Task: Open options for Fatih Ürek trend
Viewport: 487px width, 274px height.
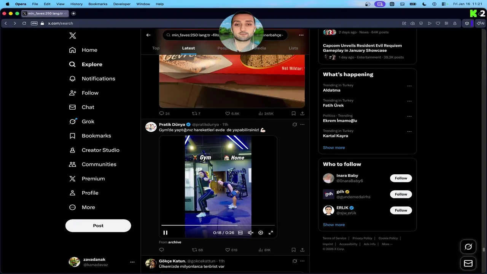Action: pyautogui.click(x=409, y=101)
